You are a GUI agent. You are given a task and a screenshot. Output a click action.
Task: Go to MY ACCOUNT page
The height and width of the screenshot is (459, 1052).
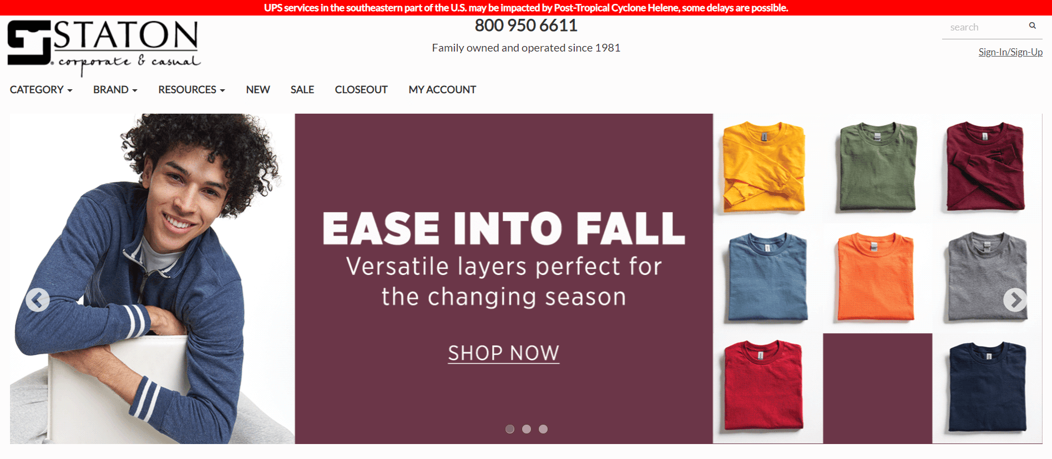[x=442, y=90]
